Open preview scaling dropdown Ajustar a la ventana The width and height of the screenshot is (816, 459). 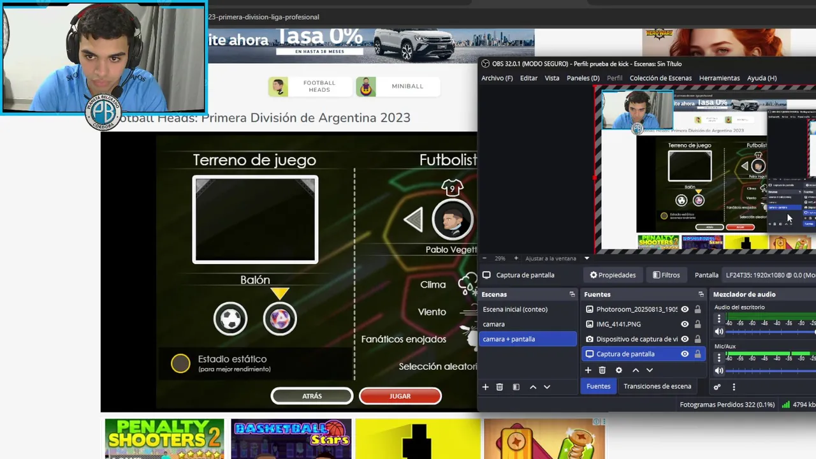tap(557, 258)
